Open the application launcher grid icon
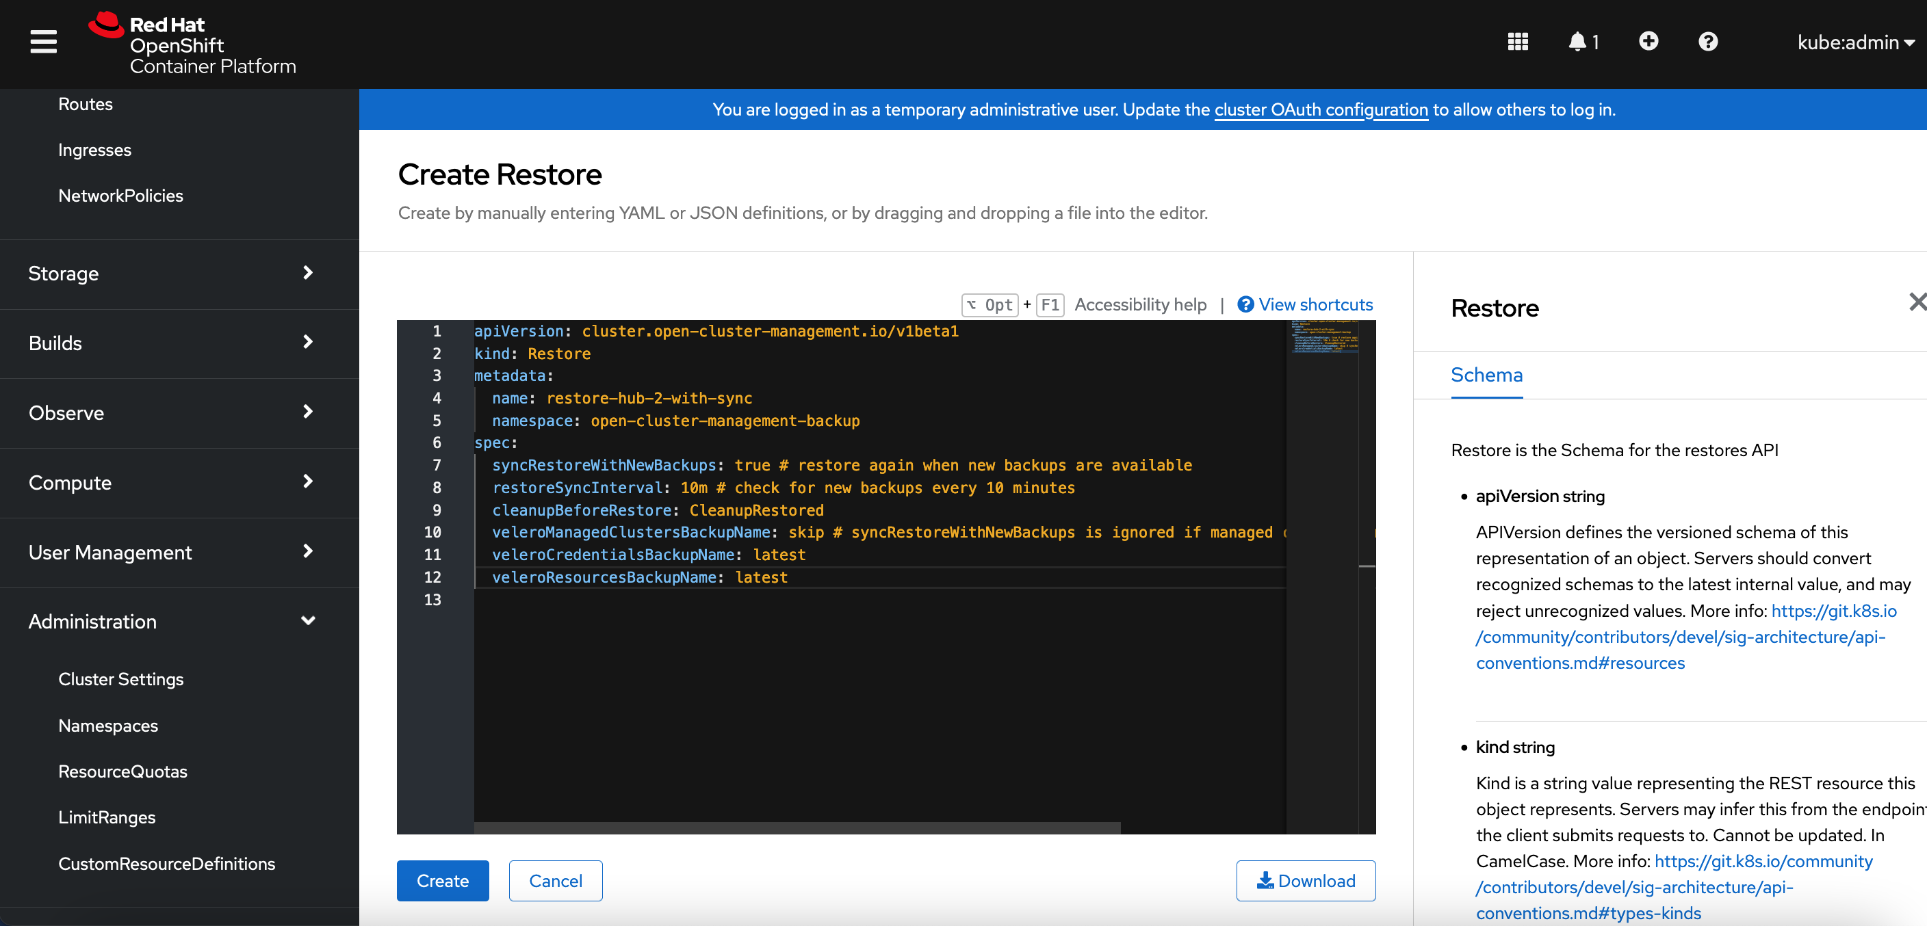The image size is (1927, 926). pyautogui.click(x=1517, y=42)
